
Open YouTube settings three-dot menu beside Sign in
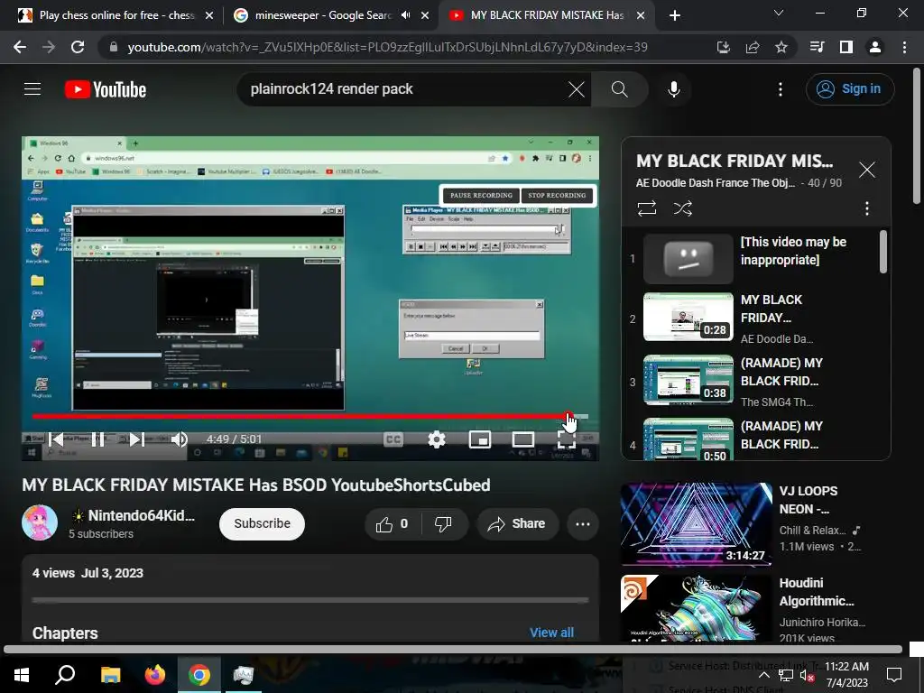point(781,89)
